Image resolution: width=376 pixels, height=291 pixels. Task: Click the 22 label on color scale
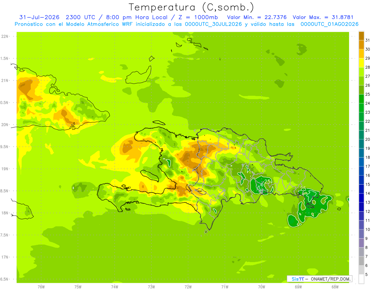(x=368, y=121)
